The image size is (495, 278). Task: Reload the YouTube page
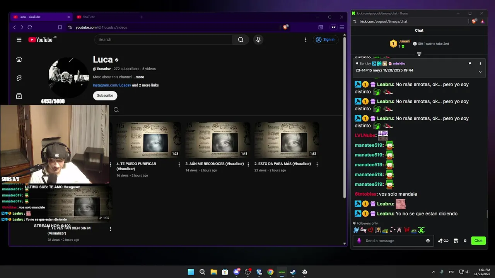(30, 27)
